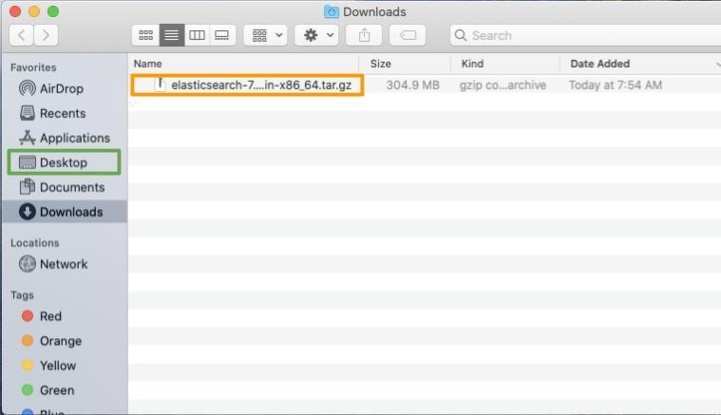The height and width of the screenshot is (415, 721).
Task: Click the Locations section header
Action: click(x=35, y=243)
